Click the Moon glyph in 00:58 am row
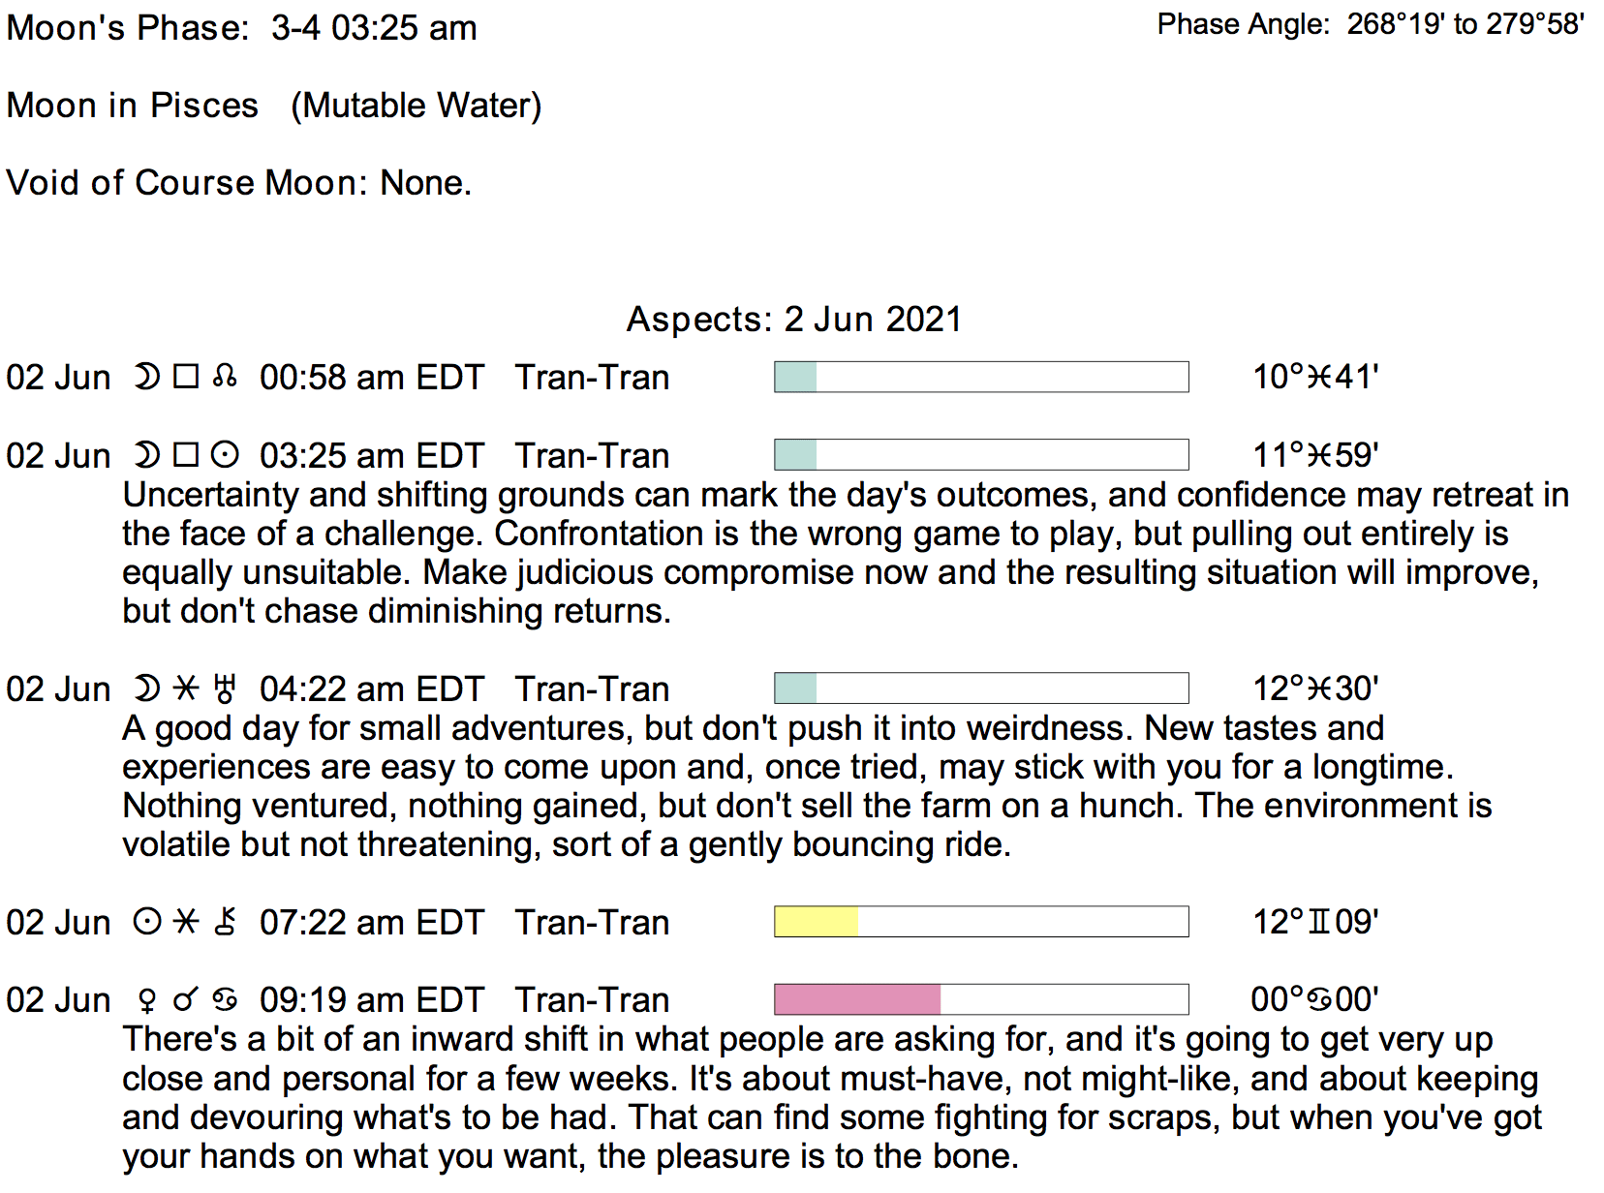 (146, 377)
